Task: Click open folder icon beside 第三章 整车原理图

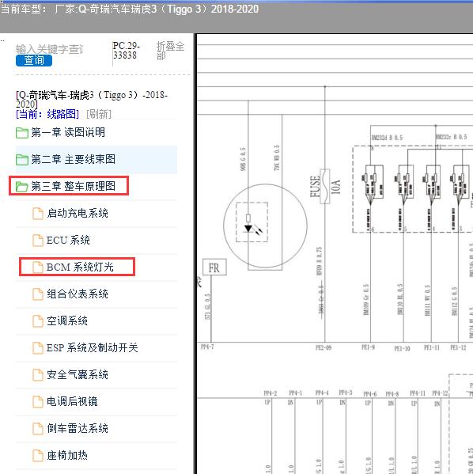Action: [x=22, y=187]
